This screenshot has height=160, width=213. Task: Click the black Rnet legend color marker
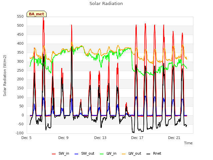click(148, 154)
